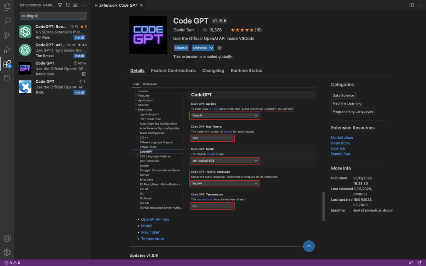This screenshot has width=426, height=266.
Task: Install the CodeGPT extension by Abi Raja
Action: point(79,37)
